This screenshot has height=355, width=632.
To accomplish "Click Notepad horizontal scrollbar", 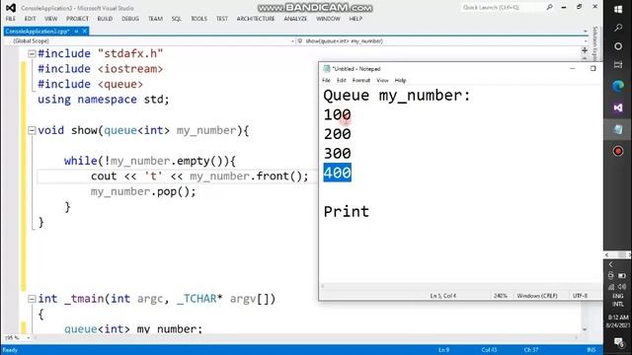I will click(x=460, y=286).
